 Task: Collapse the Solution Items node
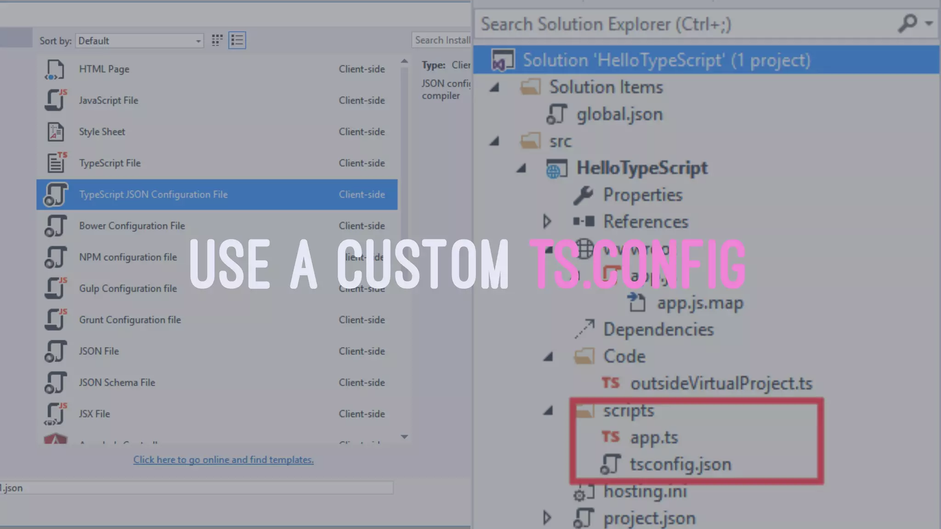pyautogui.click(x=494, y=87)
